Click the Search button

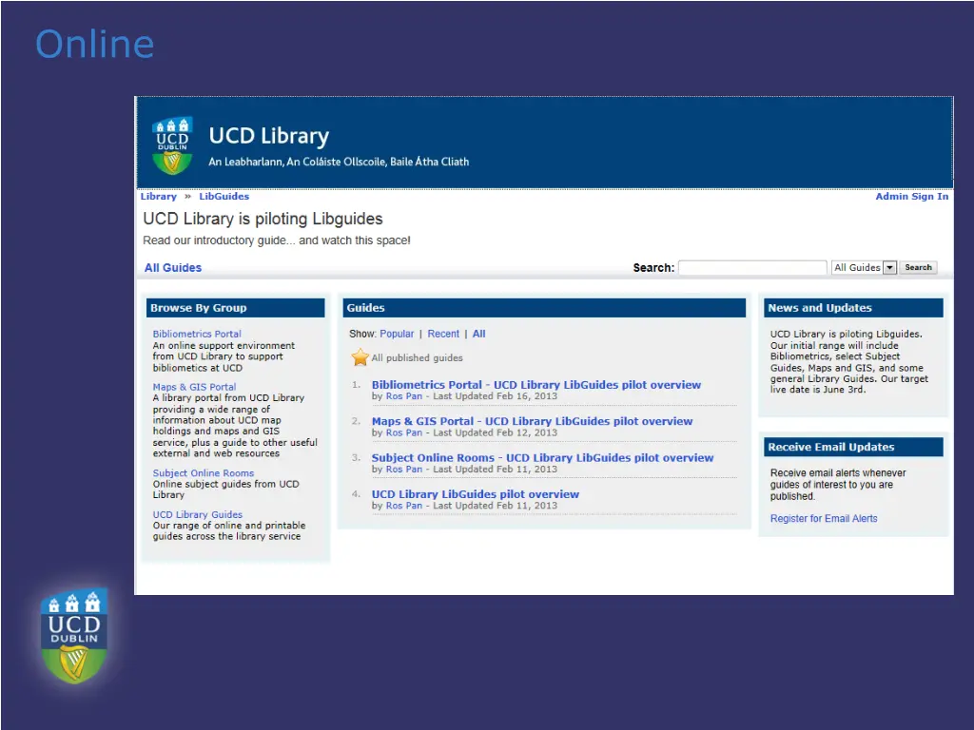pos(918,267)
